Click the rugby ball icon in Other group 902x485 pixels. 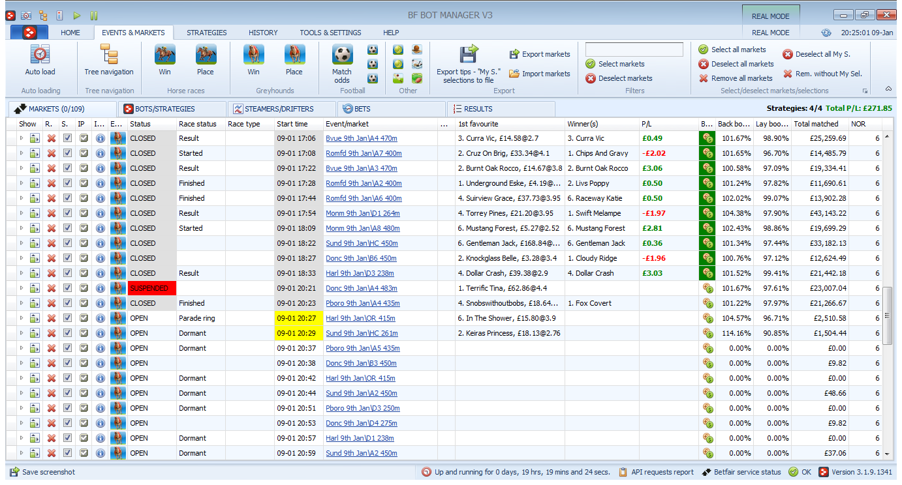pos(417,78)
